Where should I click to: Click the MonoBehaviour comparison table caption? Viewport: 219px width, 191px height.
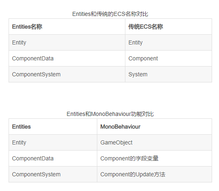coord(110,114)
